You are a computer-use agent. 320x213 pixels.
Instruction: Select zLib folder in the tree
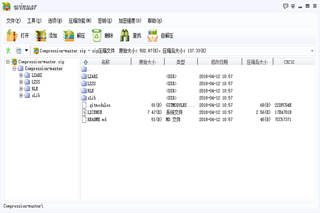pyautogui.click(x=36, y=95)
